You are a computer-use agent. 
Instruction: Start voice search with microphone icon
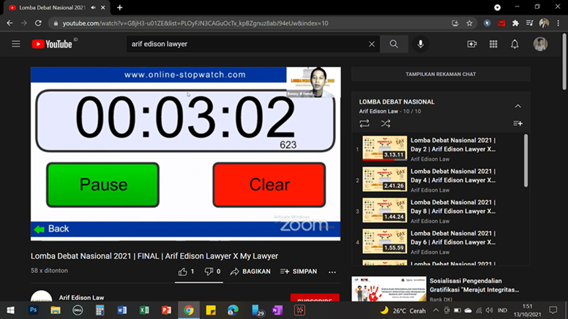(x=420, y=44)
